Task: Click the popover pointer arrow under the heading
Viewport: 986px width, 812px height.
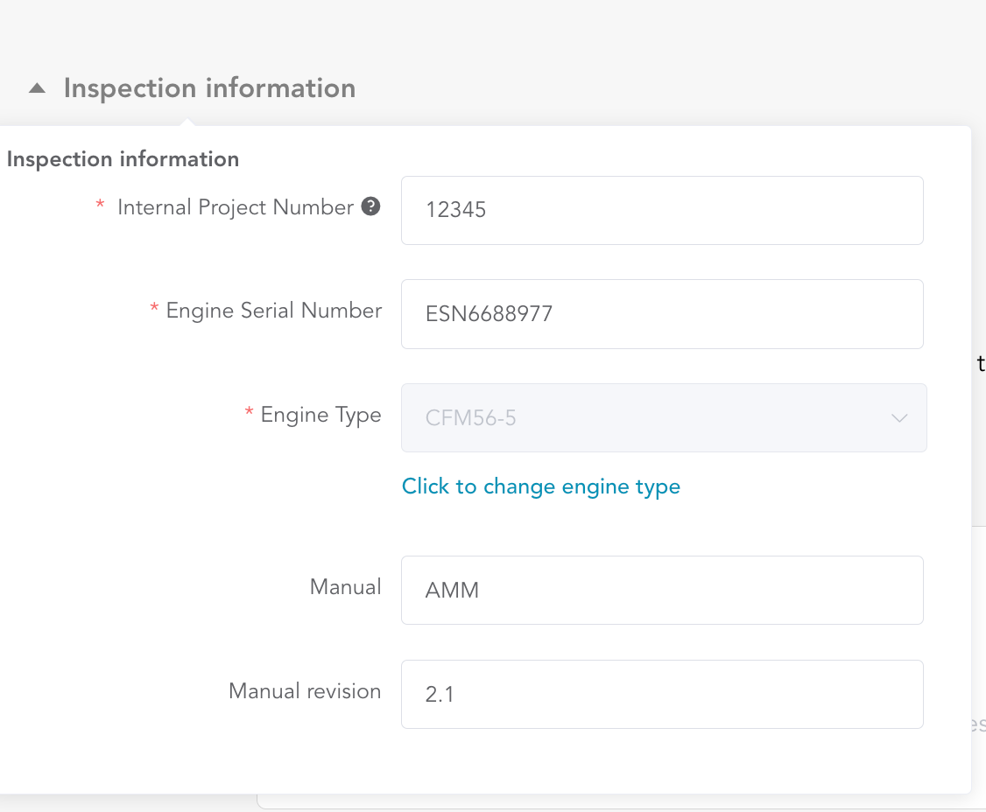Action: [x=187, y=122]
